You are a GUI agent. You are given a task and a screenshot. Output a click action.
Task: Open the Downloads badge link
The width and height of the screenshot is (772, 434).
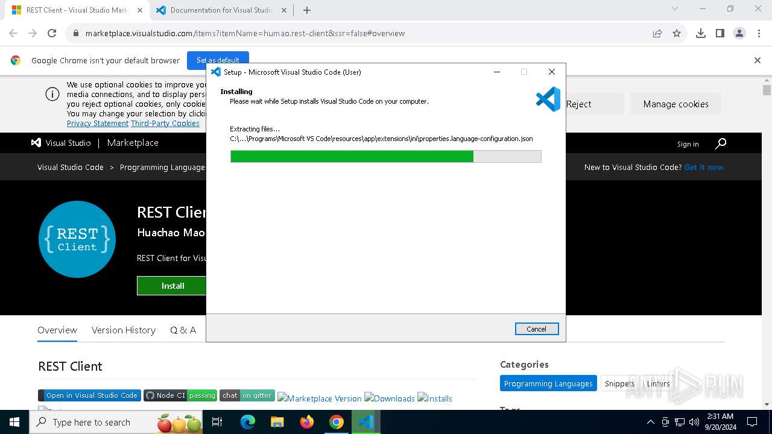pyautogui.click(x=390, y=398)
